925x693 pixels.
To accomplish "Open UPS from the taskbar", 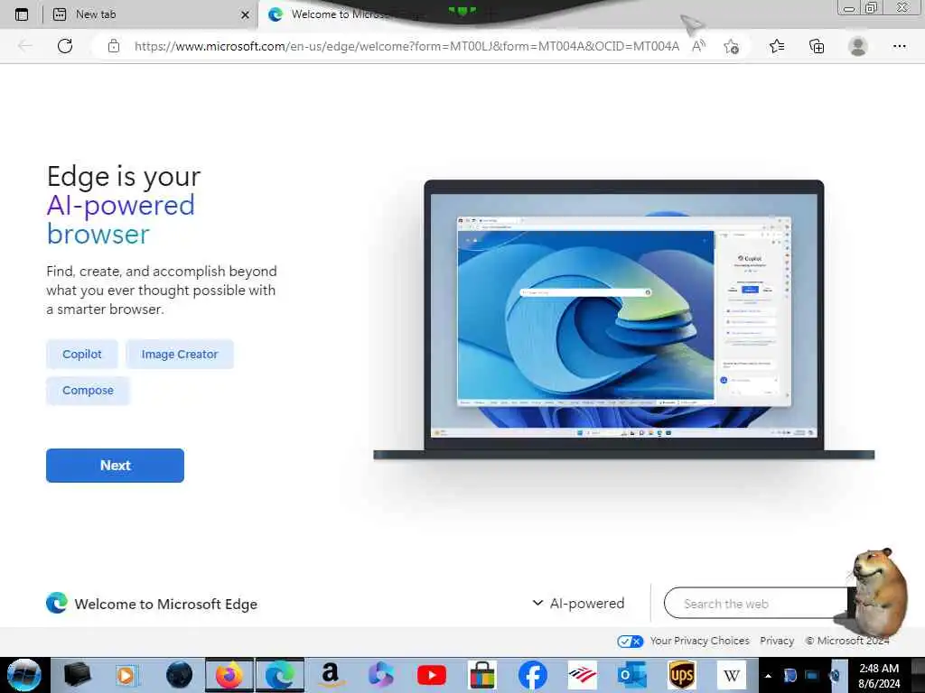I will pos(682,675).
